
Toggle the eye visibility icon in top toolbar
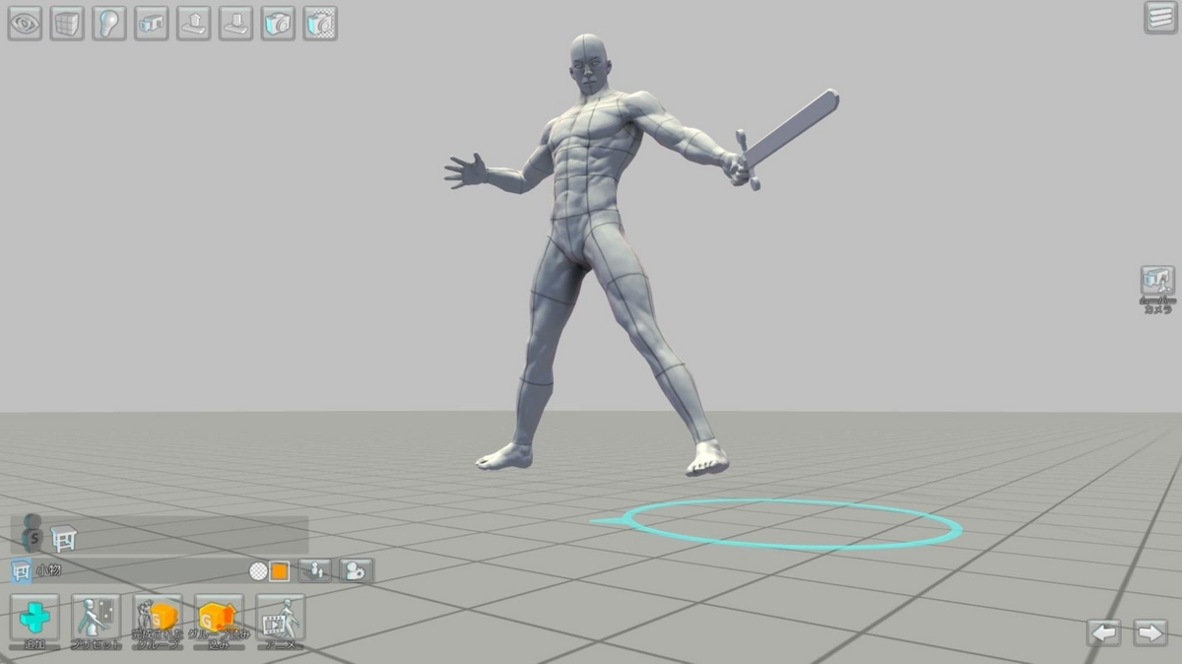click(x=25, y=24)
